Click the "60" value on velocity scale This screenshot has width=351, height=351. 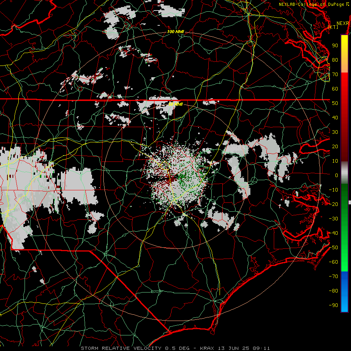[335, 89]
